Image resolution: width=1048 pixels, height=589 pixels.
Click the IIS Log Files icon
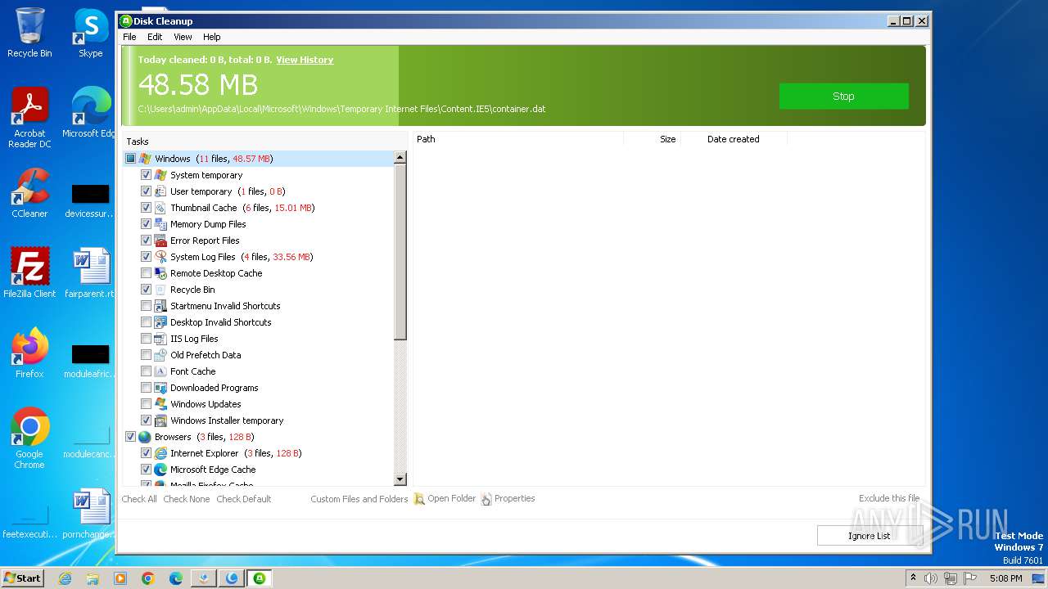click(160, 339)
